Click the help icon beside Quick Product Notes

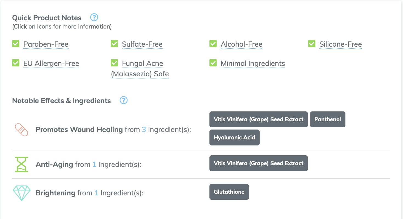click(94, 18)
